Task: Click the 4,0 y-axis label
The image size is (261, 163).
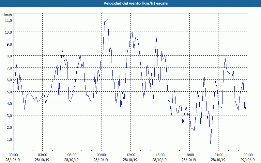Action: (9, 103)
